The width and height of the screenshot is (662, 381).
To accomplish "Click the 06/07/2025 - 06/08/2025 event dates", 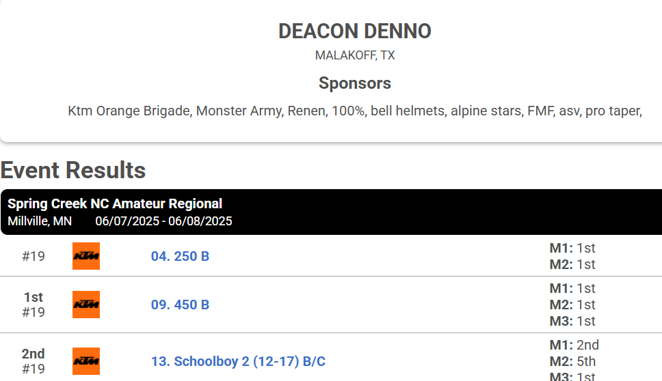I will point(164,221).
